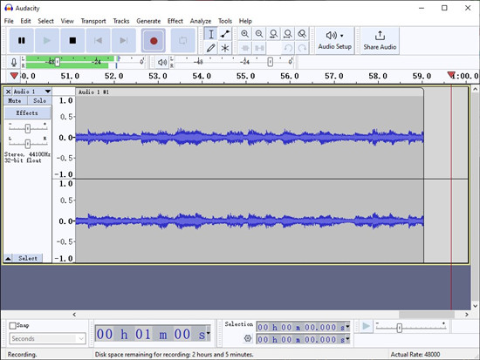Open the Tools menu

click(x=225, y=21)
